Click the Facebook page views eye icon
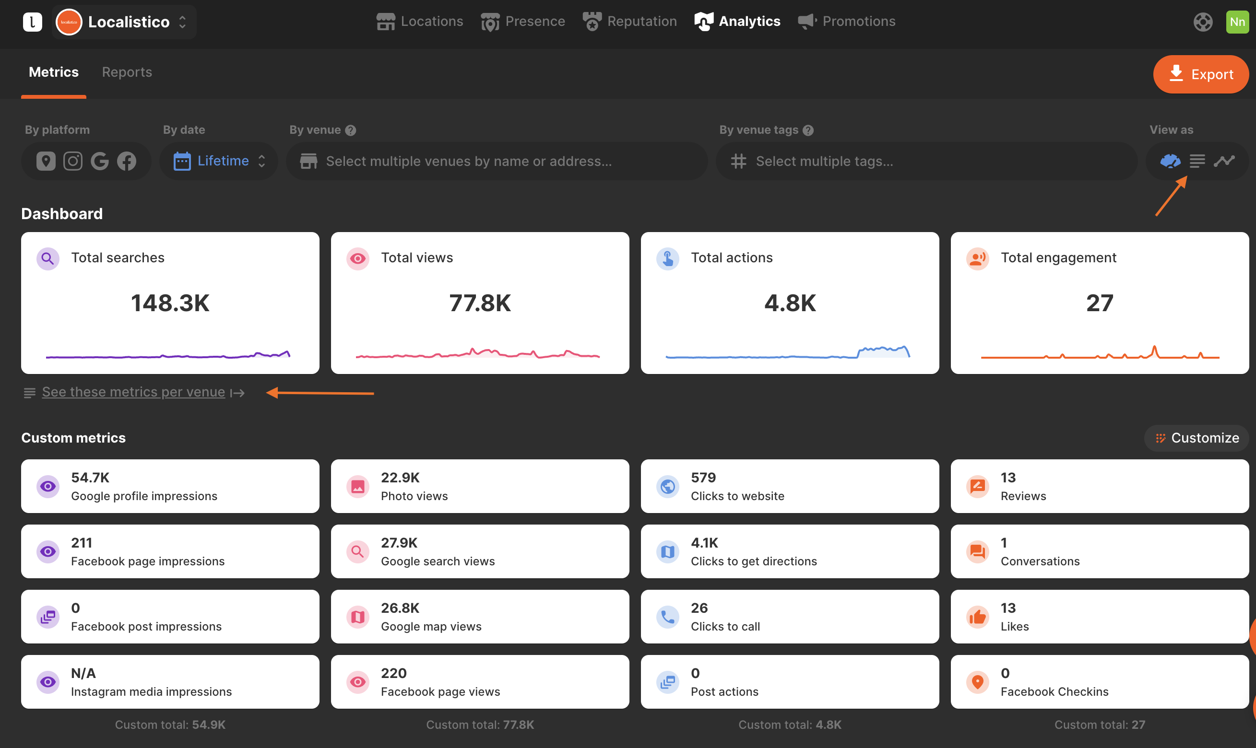Viewport: 1256px width, 748px height. pos(358,682)
